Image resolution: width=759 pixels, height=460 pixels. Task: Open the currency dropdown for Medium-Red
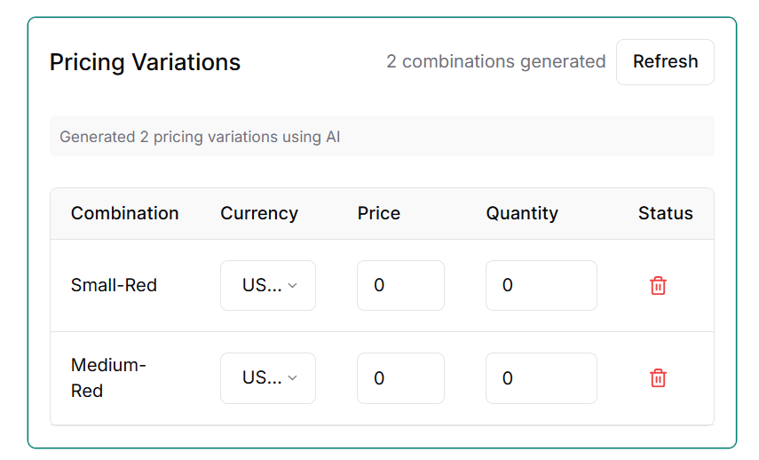267,378
